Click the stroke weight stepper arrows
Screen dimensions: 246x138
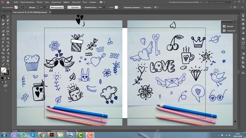38,7
